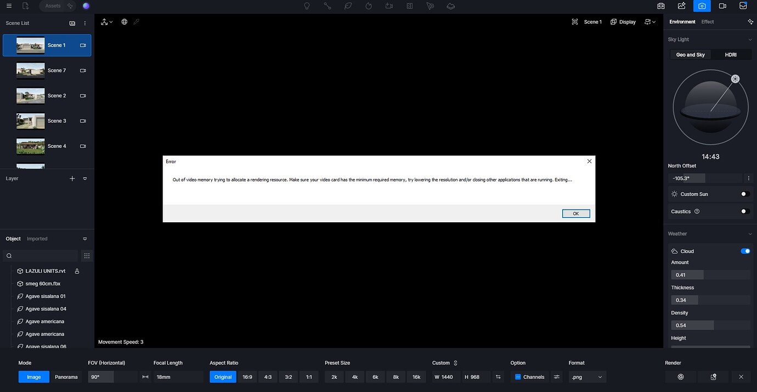Select the vegetation leaf tool icon
The image size is (757, 392).
(x=348, y=6)
